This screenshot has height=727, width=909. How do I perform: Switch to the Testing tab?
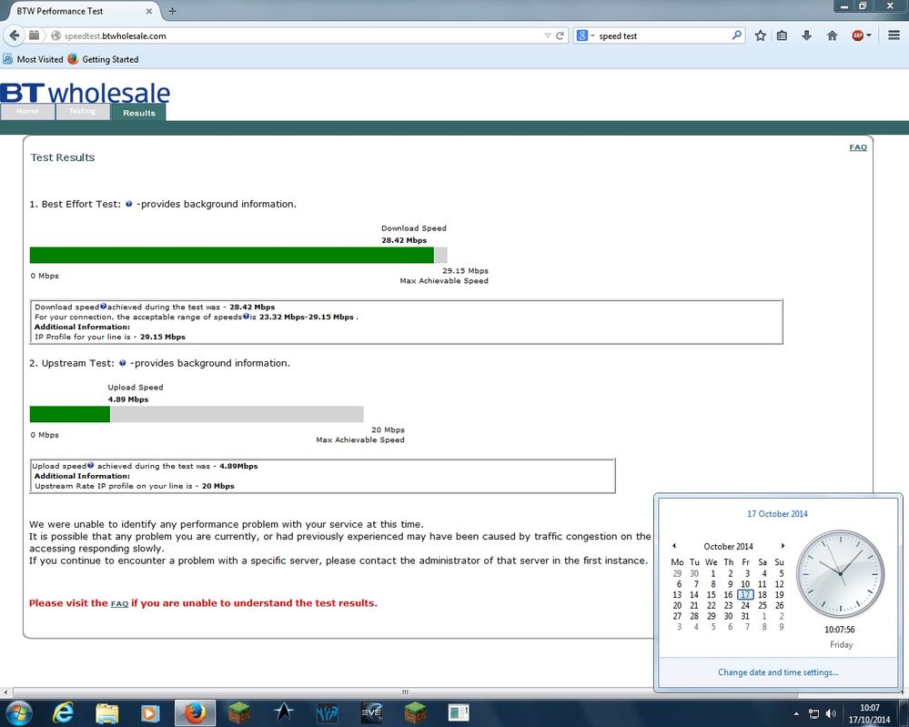[82, 111]
